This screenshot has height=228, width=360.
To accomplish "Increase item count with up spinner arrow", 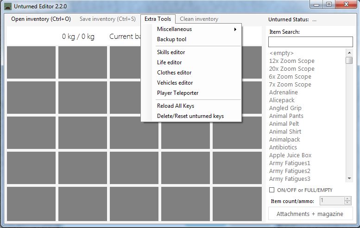I will (347, 199).
